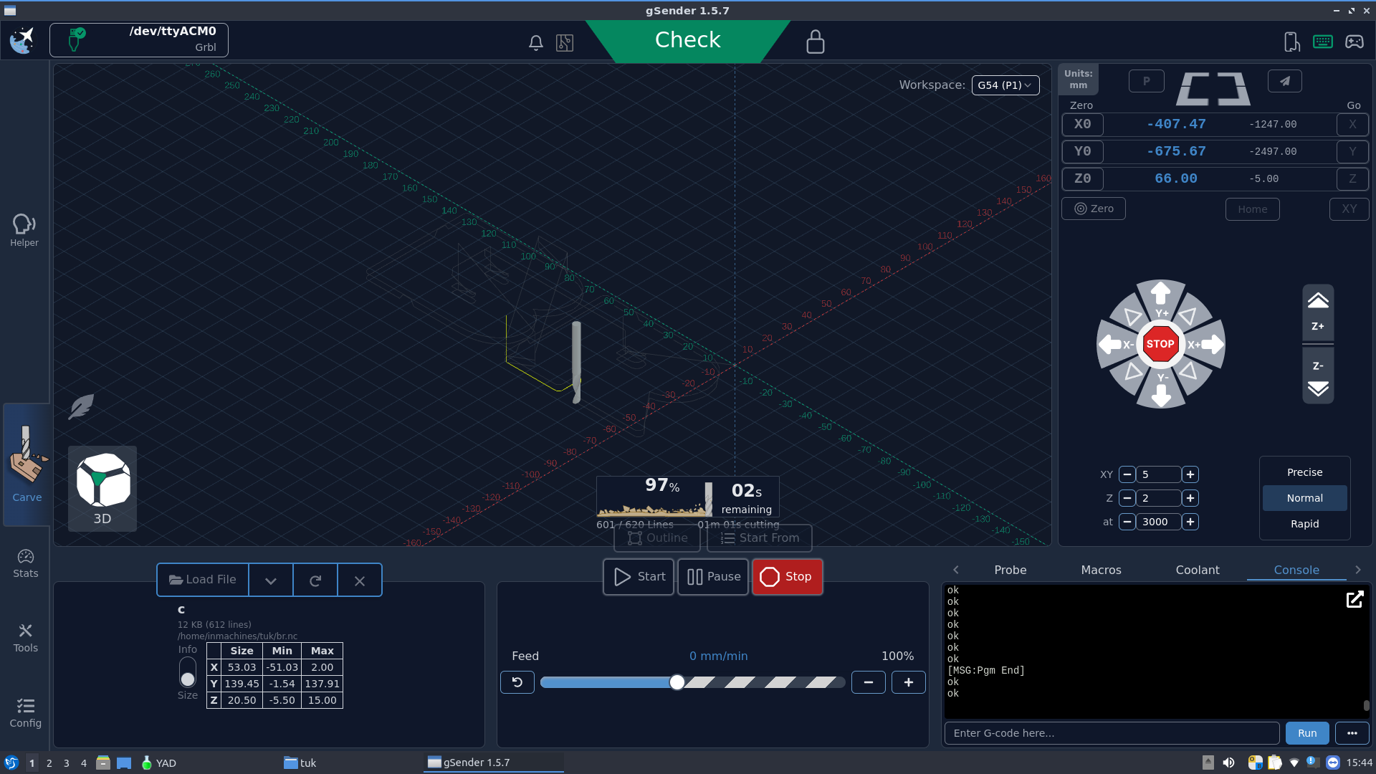Pop out the console window

click(x=1354, y=599)
